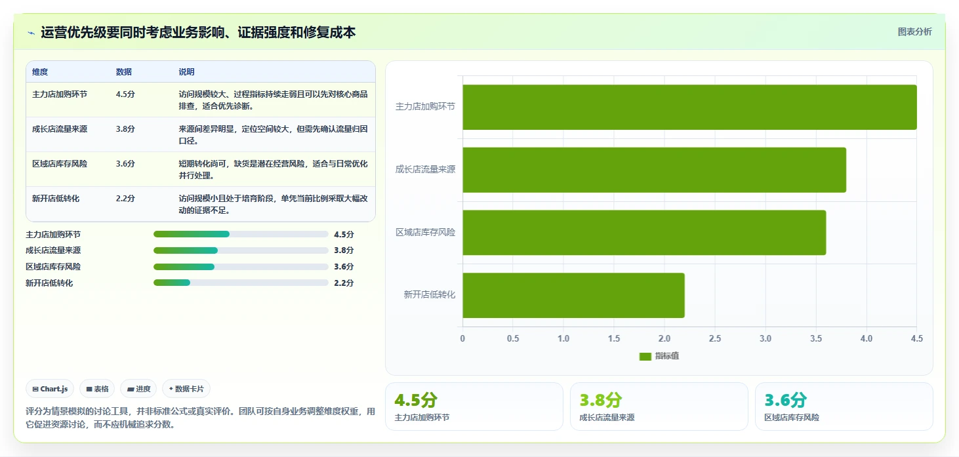Click description starting 访问规模小且处于培育阶段
Viewport: 959px width, 457px height.
[x=273, y=205]
